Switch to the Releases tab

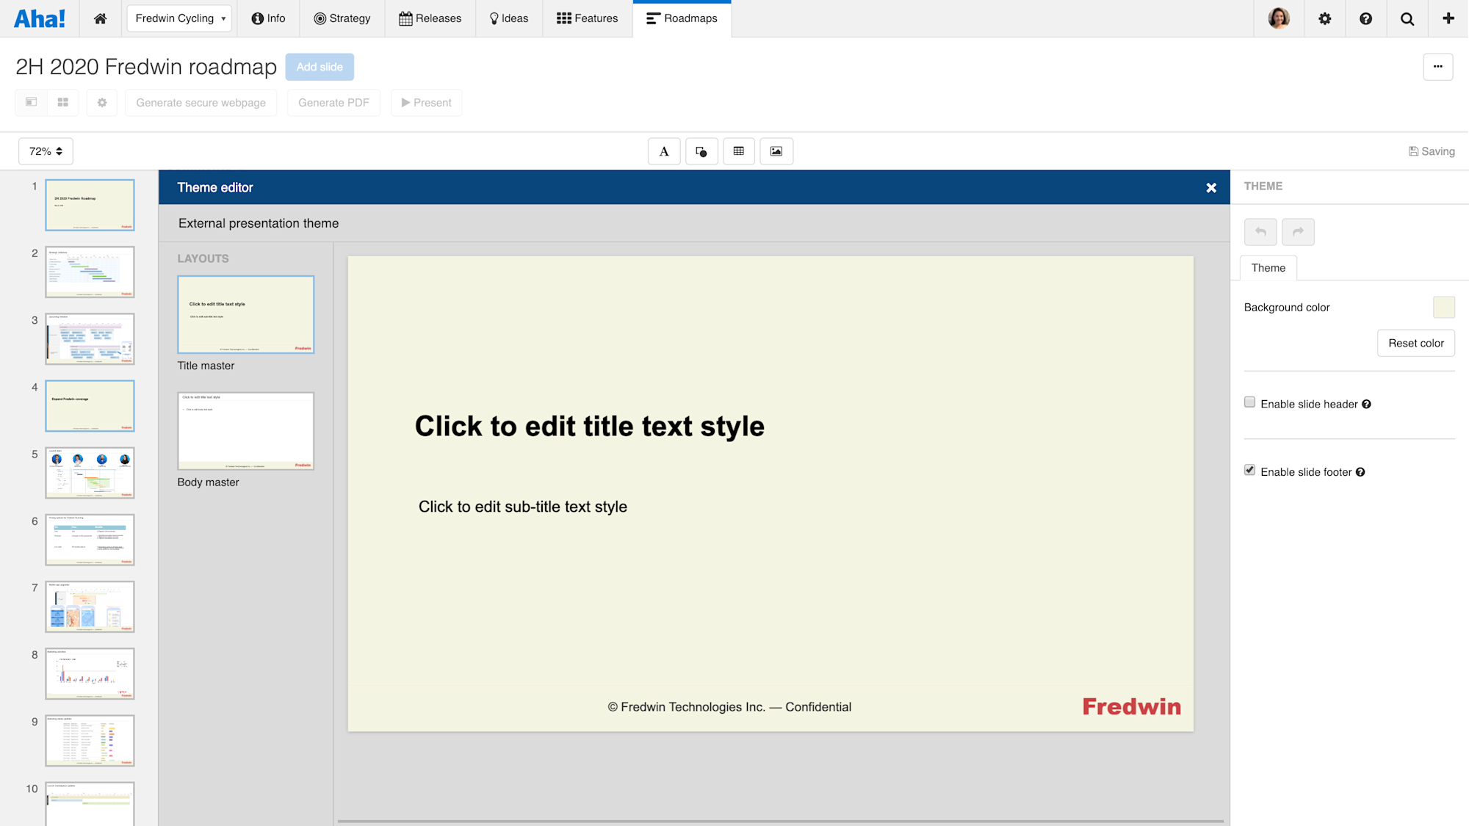(430, 18)
